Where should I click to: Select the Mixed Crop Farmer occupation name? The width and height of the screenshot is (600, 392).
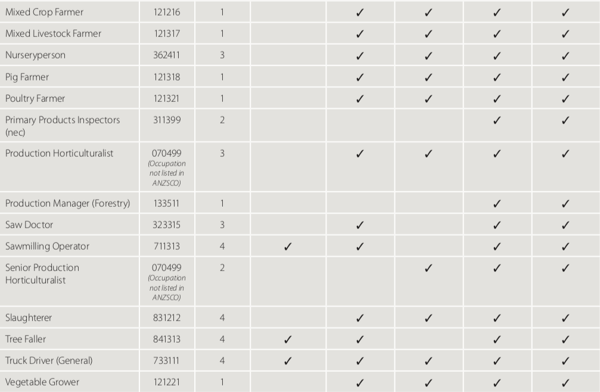(44, 12)
